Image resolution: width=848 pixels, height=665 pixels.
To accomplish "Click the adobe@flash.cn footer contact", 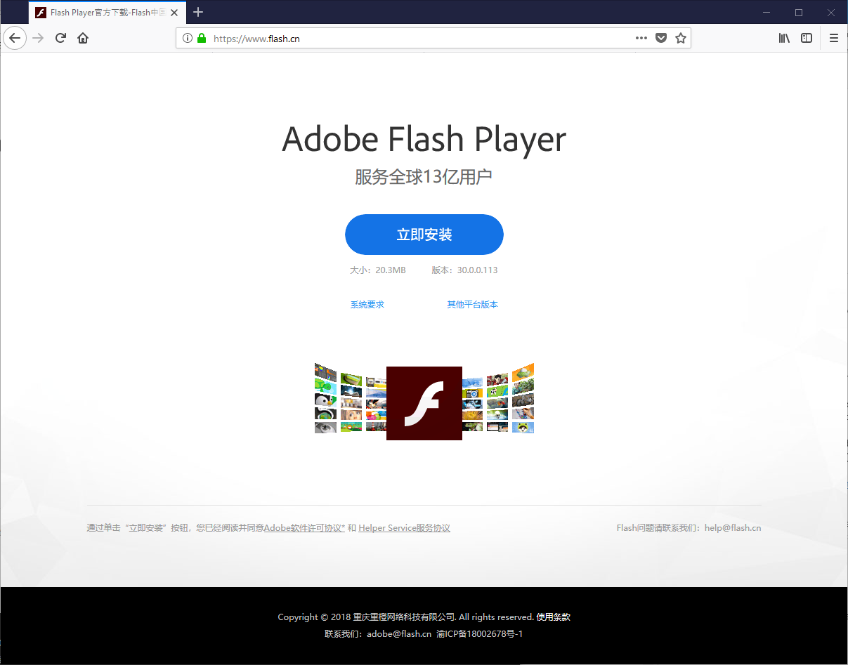I will (x=399, y=633).
